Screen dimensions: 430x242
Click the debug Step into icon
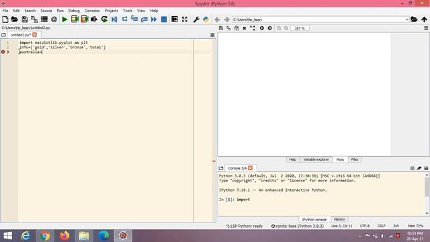[x=134, y=19]
